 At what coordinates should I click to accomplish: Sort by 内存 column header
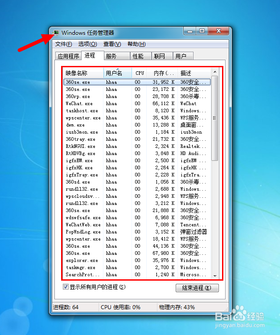point(162,73)
